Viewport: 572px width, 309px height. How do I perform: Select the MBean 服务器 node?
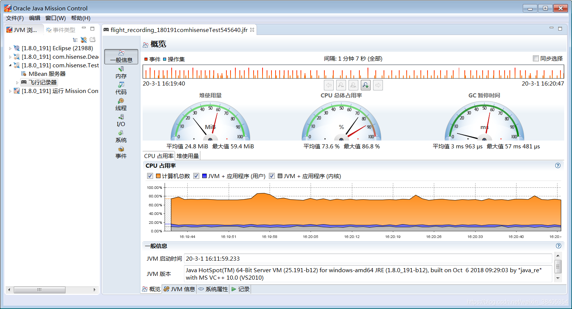click(x=43, y=74)
